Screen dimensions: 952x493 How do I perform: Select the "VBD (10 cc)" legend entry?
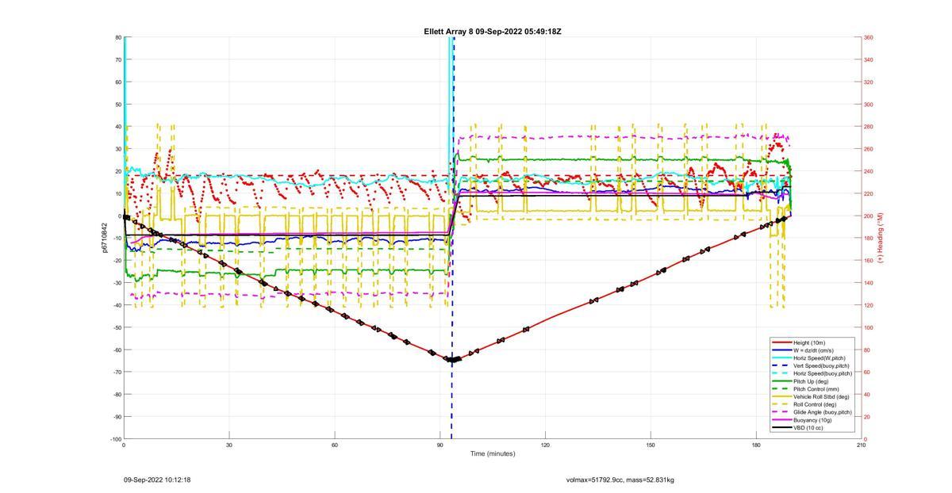point(808,428)
